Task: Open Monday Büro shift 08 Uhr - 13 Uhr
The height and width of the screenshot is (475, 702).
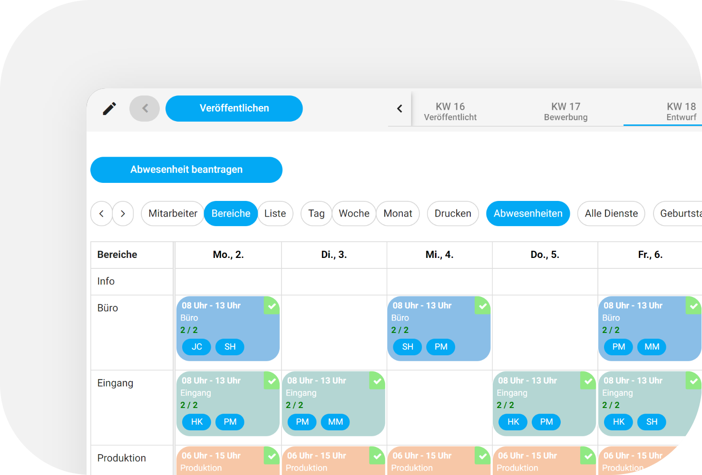Action: click(x=211, y=305)
